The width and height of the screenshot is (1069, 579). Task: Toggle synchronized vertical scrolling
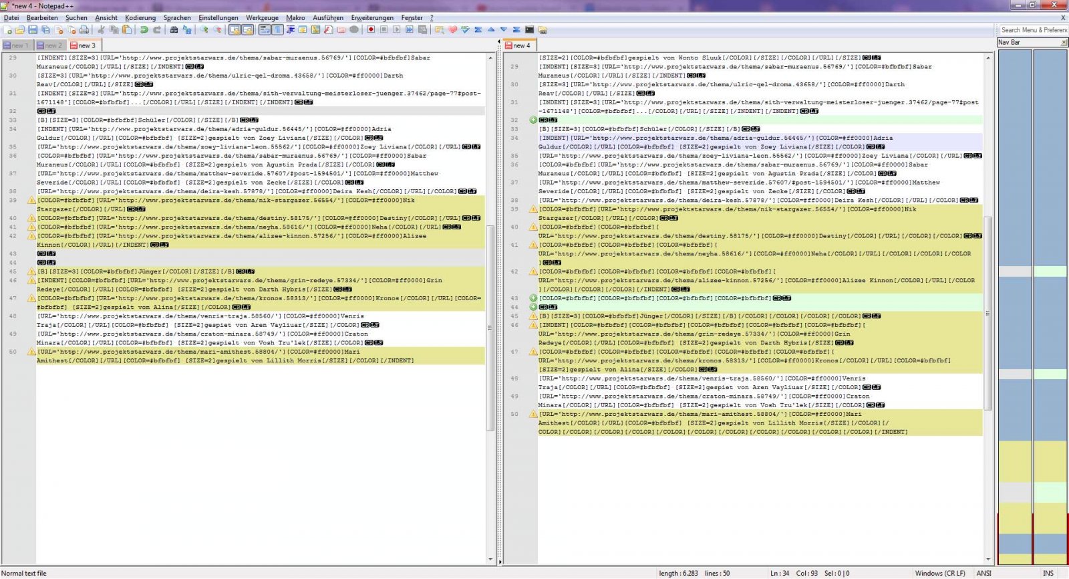point(235,29)
